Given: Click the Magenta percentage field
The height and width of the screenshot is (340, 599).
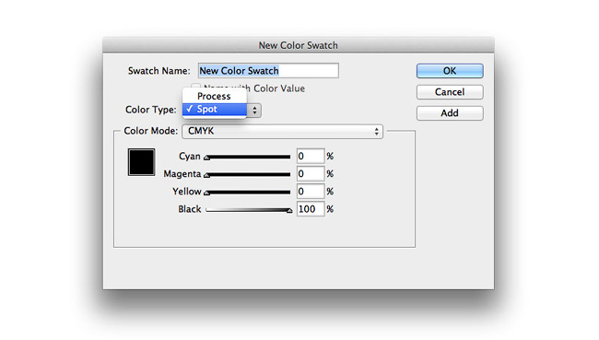Looking at the screenshot, I should (311, 174).
